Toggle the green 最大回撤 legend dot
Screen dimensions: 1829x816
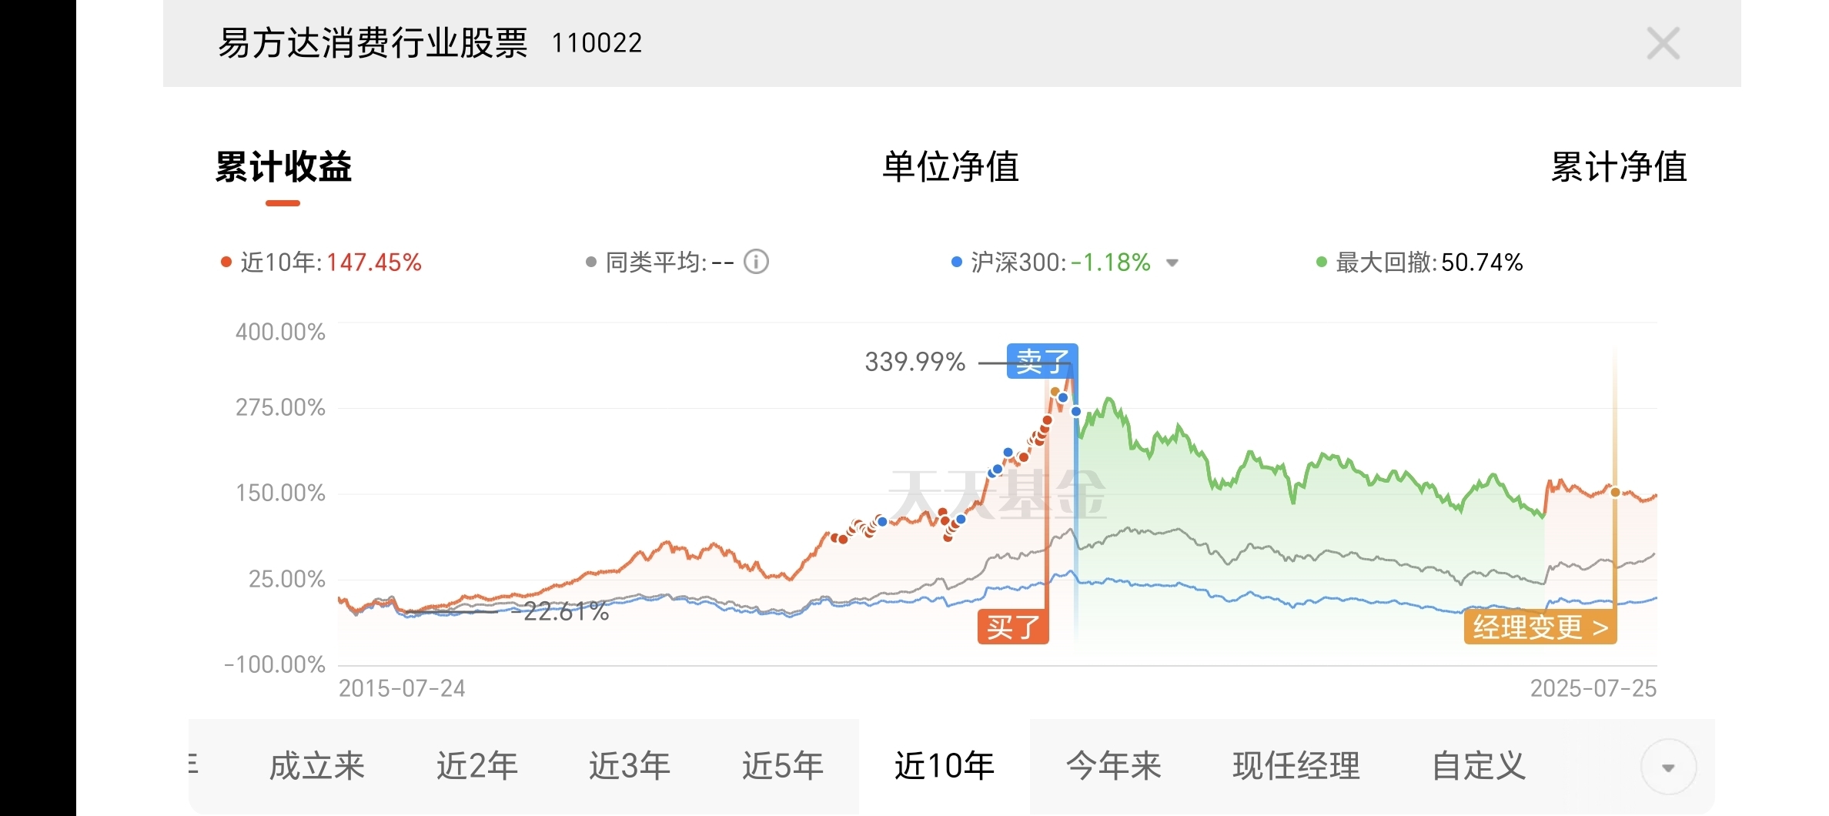(x=1322, y=263)
